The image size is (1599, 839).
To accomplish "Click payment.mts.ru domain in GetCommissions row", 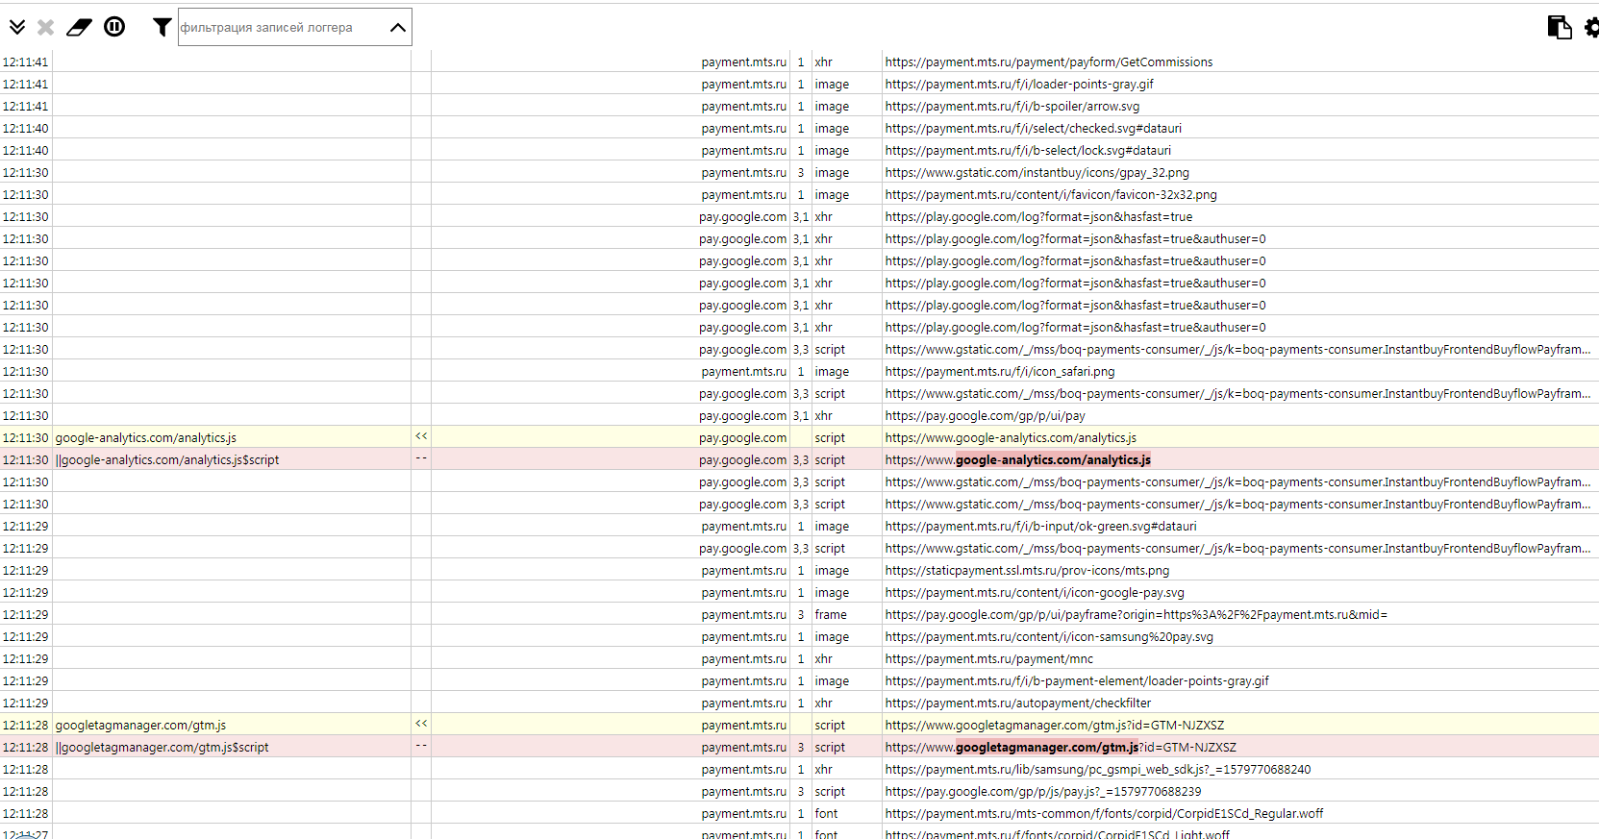I will point(743,62).
